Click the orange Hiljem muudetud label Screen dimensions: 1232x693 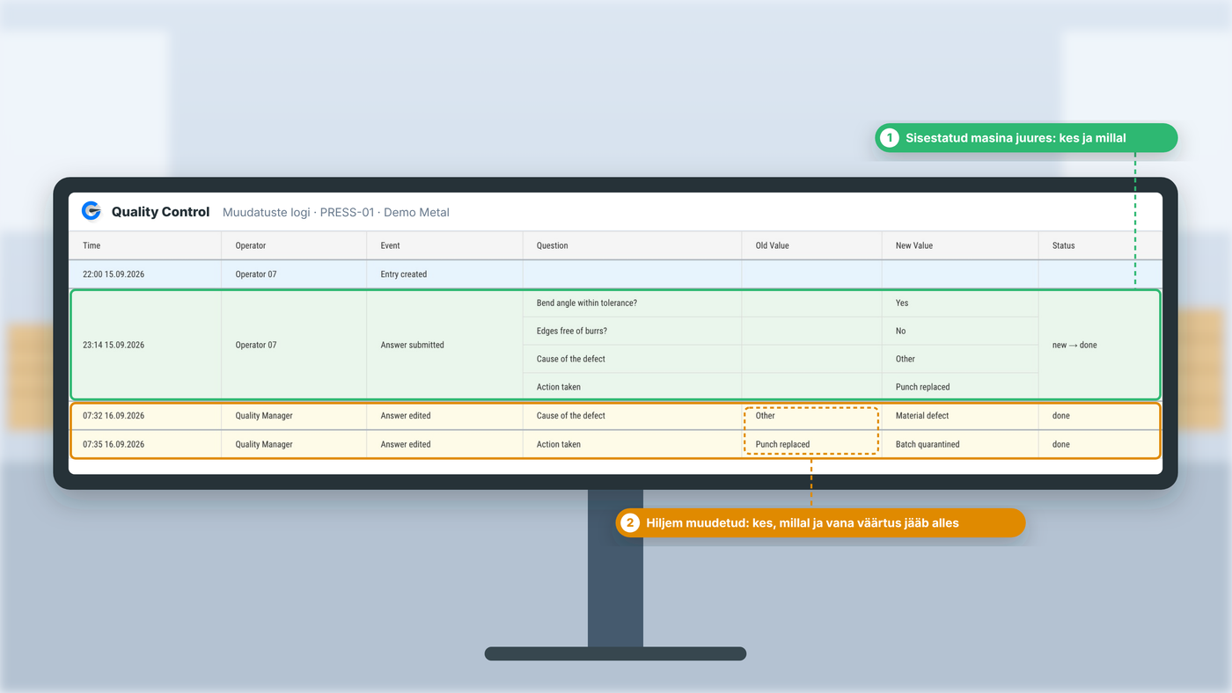click(x=803, y=522)
